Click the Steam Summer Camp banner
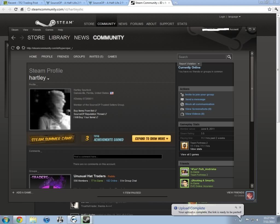The width and height of the screenshot is (280, 224). point(52,139)
